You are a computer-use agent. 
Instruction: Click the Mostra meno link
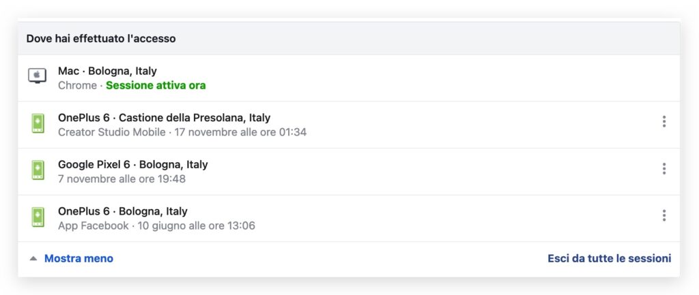tap(79, 258)
